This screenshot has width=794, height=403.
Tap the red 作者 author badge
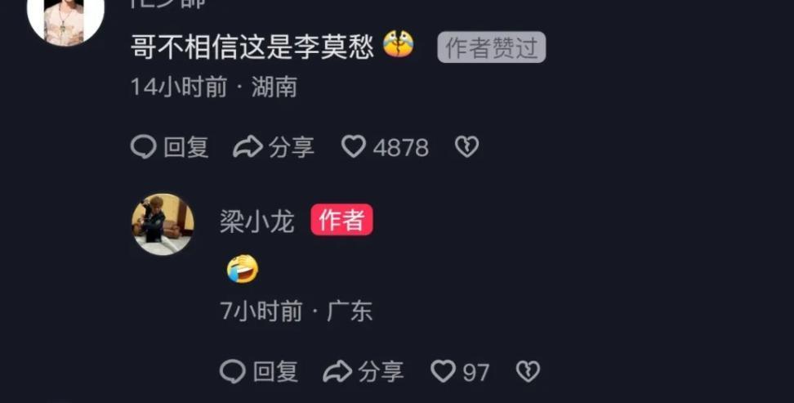pyautogui.click(x=341, y=220)
